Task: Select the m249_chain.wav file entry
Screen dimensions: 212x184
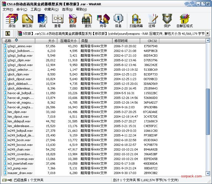Action: pos(19,149)
